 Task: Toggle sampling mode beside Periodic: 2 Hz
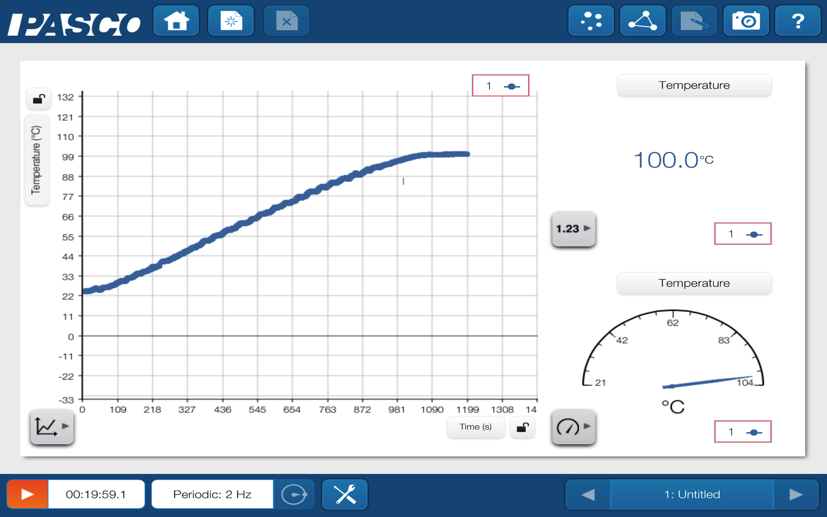point(295,494)
